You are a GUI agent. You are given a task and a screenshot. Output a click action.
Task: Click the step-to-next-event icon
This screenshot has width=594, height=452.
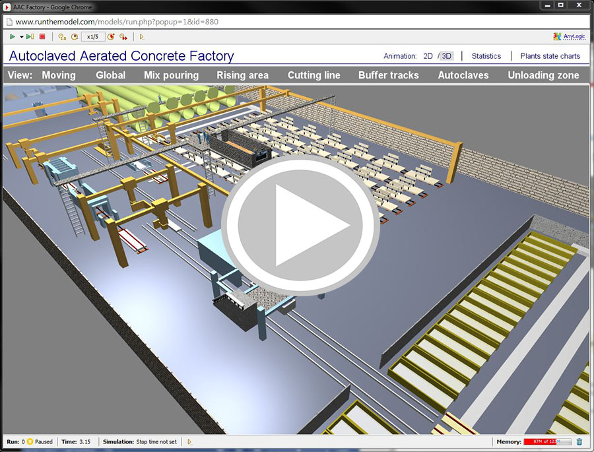click(x=29, y=37)
